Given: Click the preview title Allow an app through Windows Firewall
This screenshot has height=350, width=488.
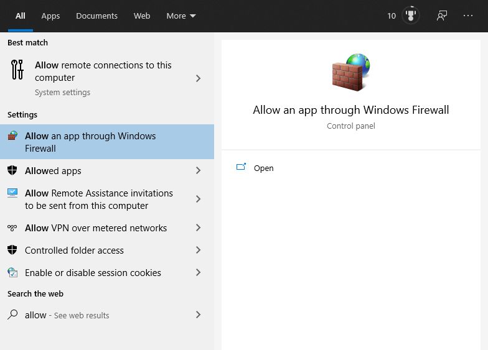Looking at the screenshot, I should pos(351,110).
